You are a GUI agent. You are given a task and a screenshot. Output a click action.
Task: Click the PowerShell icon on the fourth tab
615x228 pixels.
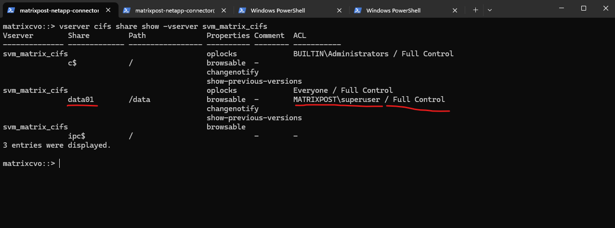click(x=358, y=10)
